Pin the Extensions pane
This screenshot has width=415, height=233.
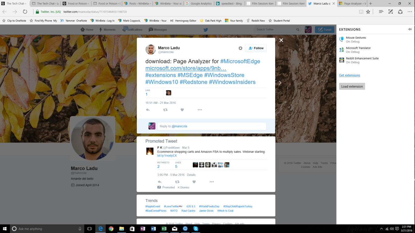coord(410,29)
